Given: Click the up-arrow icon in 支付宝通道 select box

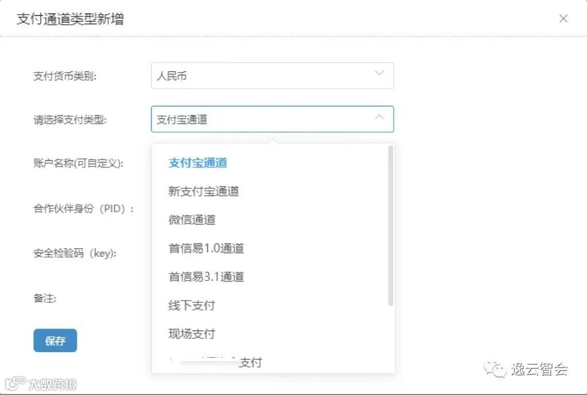Looking at the screenshot, I should pos(379,117).
